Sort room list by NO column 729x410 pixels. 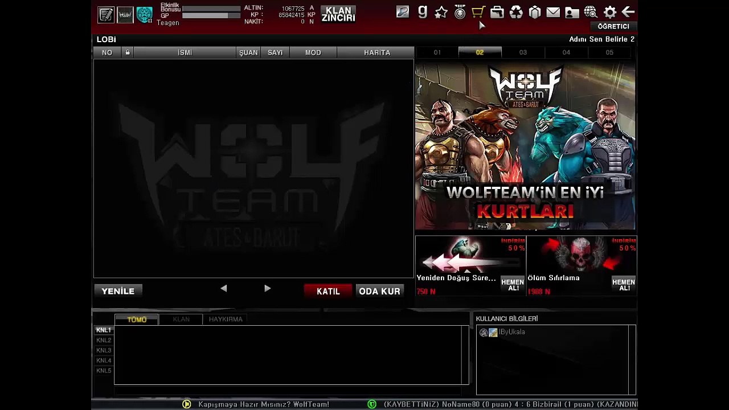(107, 52)
